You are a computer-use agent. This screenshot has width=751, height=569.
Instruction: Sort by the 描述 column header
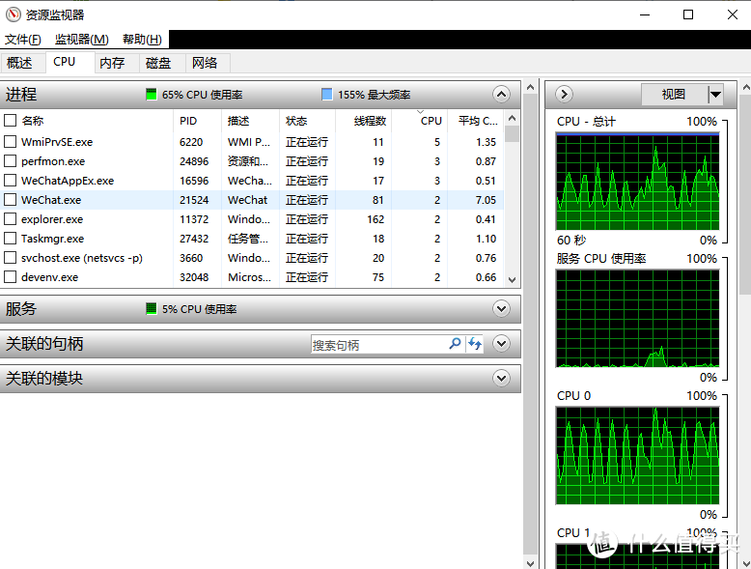coord(250,121)
